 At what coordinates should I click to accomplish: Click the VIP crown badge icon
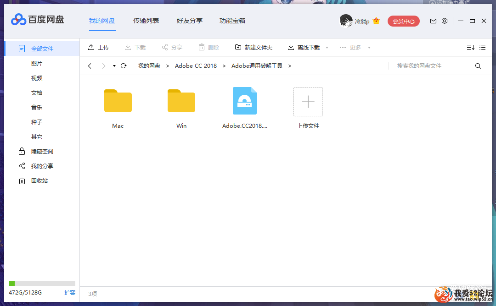376,21
